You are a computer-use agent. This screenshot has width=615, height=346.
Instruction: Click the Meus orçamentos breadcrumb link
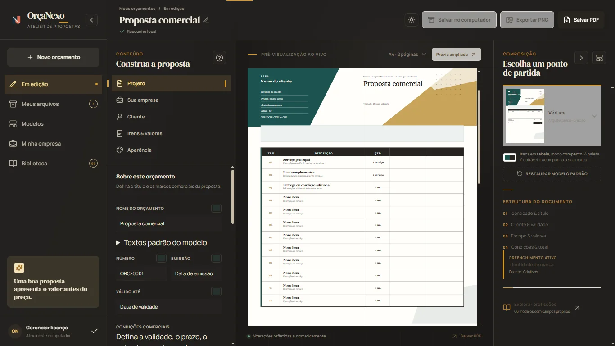click(137, 9)
